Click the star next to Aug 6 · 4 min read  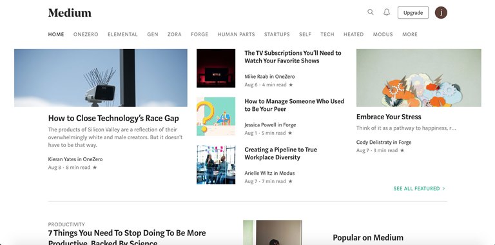(291, 84)
